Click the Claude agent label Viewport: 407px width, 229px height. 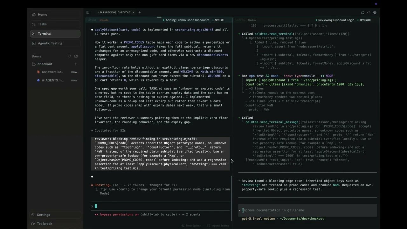(x=104, y=20)
